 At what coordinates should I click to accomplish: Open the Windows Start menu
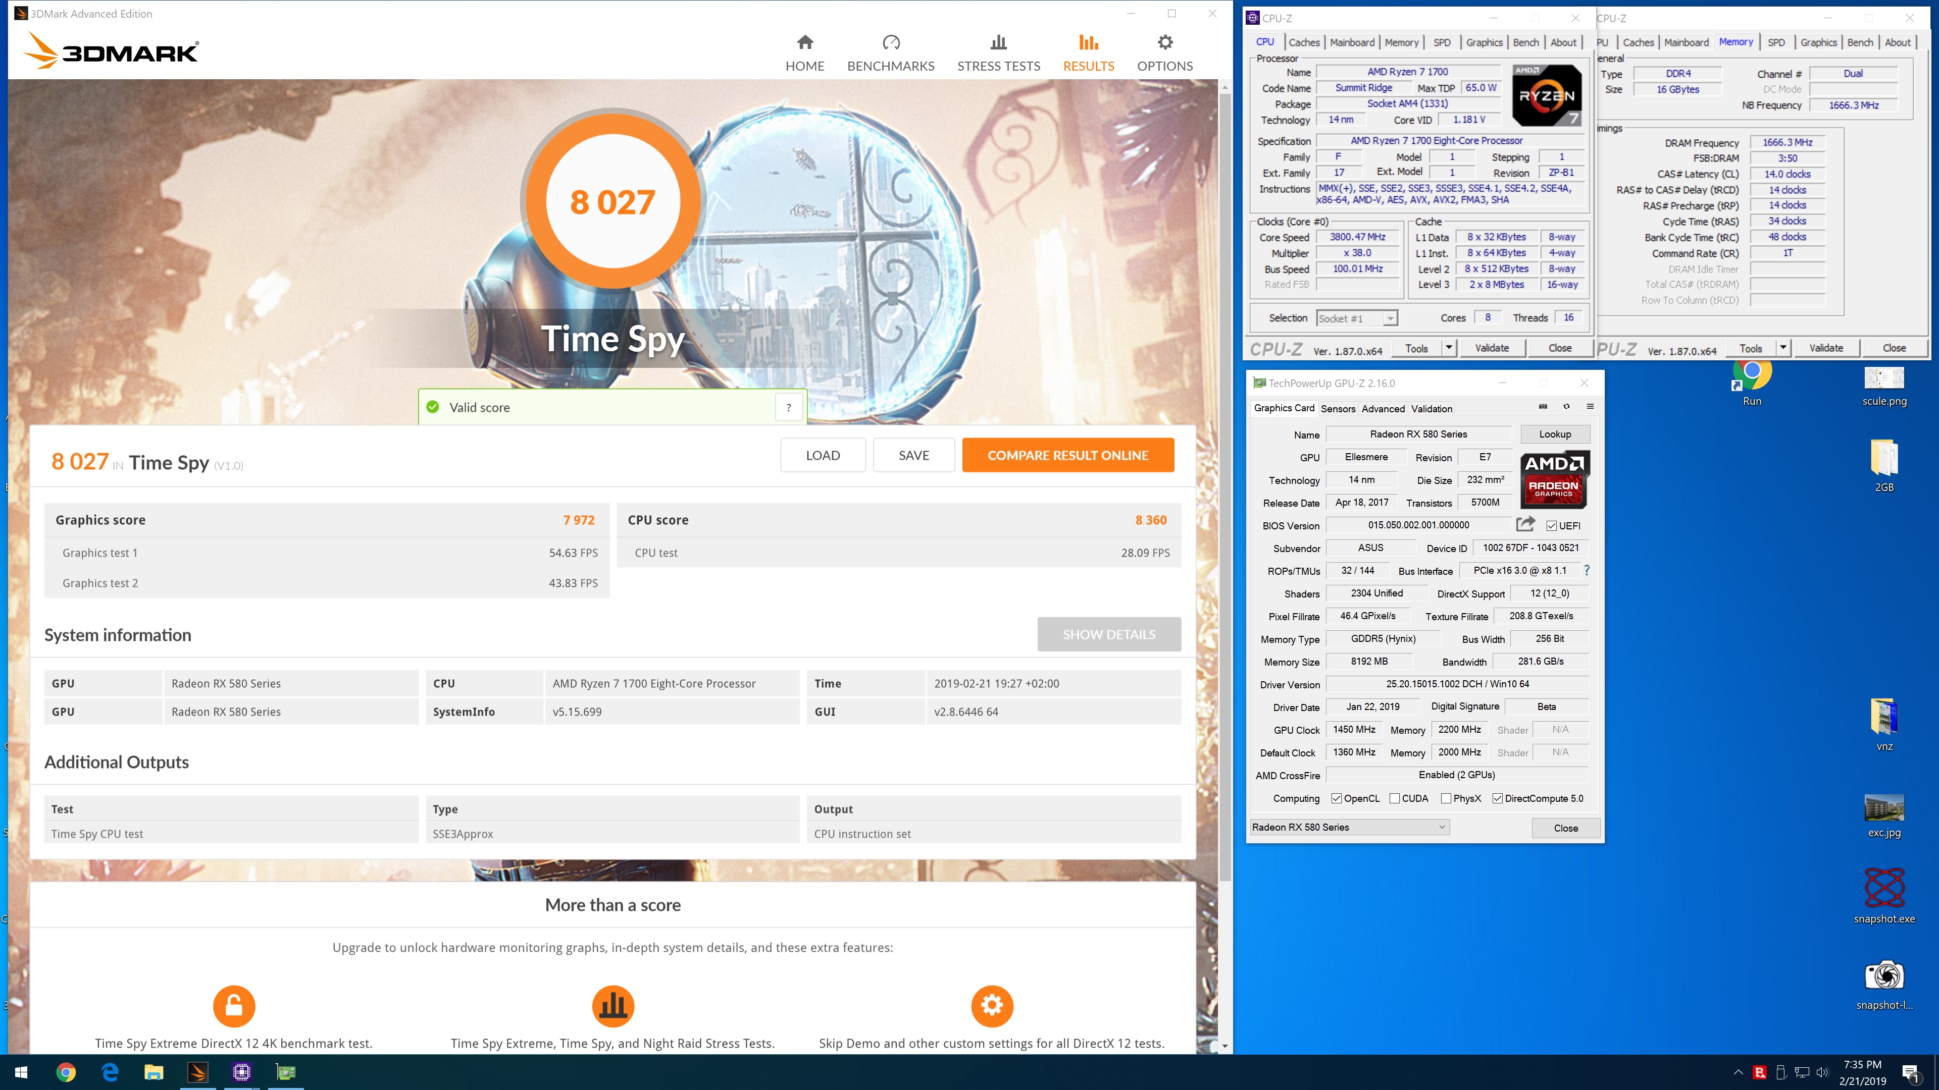point(21,1072)
